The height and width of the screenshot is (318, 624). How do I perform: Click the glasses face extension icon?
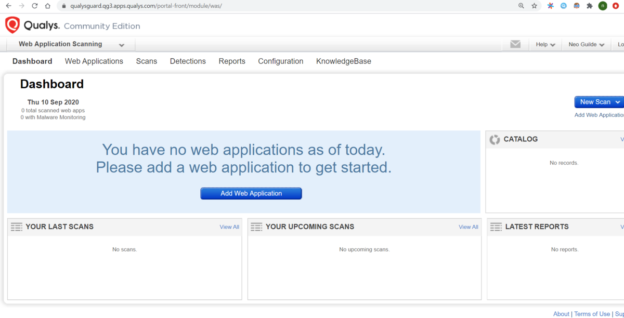pyautogui.click(x=577, y=6)
